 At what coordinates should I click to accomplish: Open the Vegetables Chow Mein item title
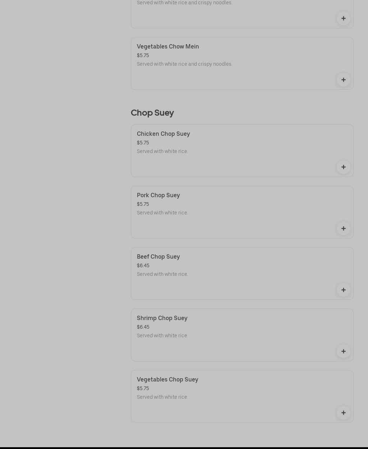tap(168, 46)
